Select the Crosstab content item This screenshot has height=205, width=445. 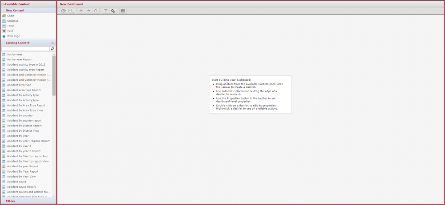(12, 21)
